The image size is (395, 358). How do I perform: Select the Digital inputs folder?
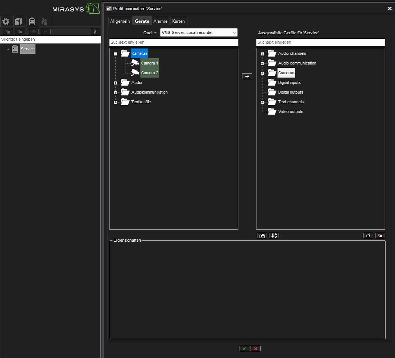(x=289, y=83)
